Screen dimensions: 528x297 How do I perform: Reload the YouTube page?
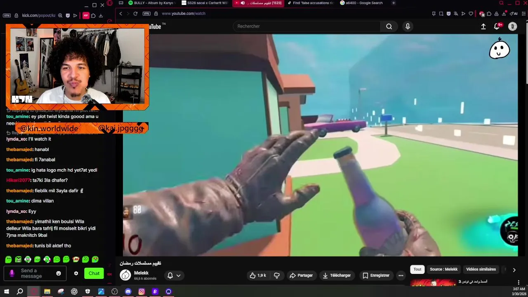(135, 14)
